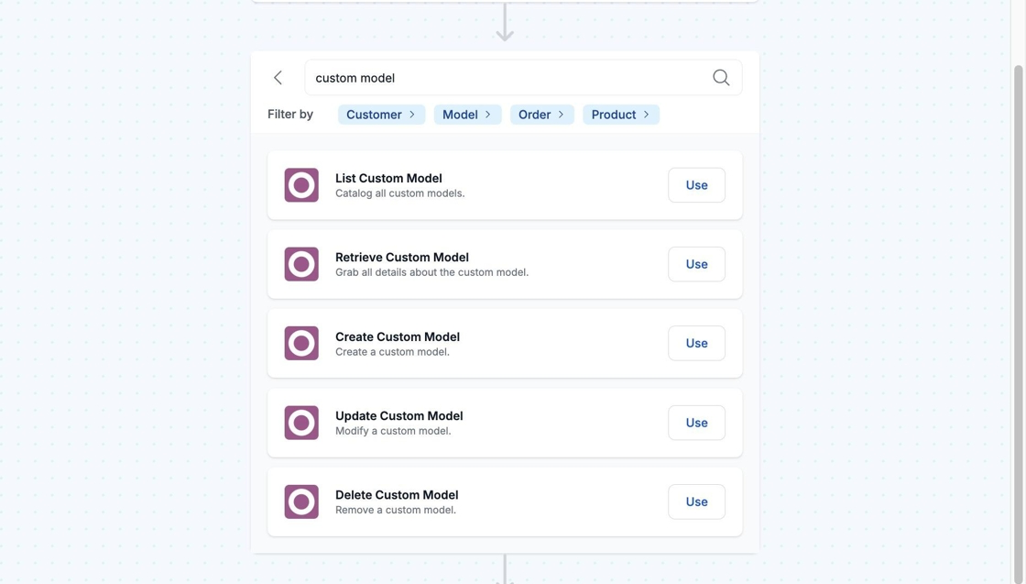
Task: Click the Delete Custom Model app icon
Action: [x=301, y=501]
